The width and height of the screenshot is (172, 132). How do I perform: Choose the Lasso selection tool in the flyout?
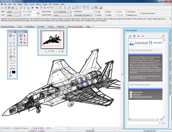(21, 39)
